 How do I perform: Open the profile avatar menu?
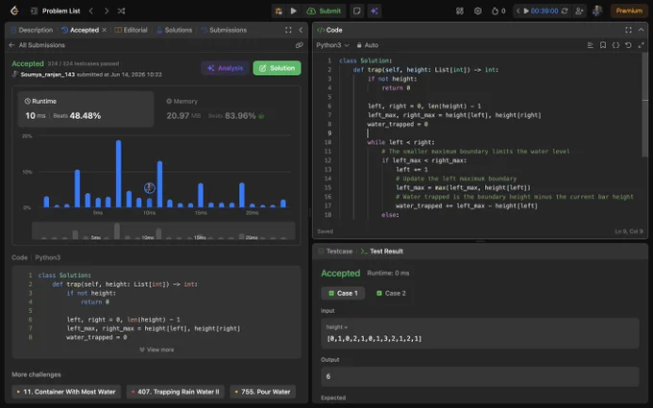(x=597, y=11)
